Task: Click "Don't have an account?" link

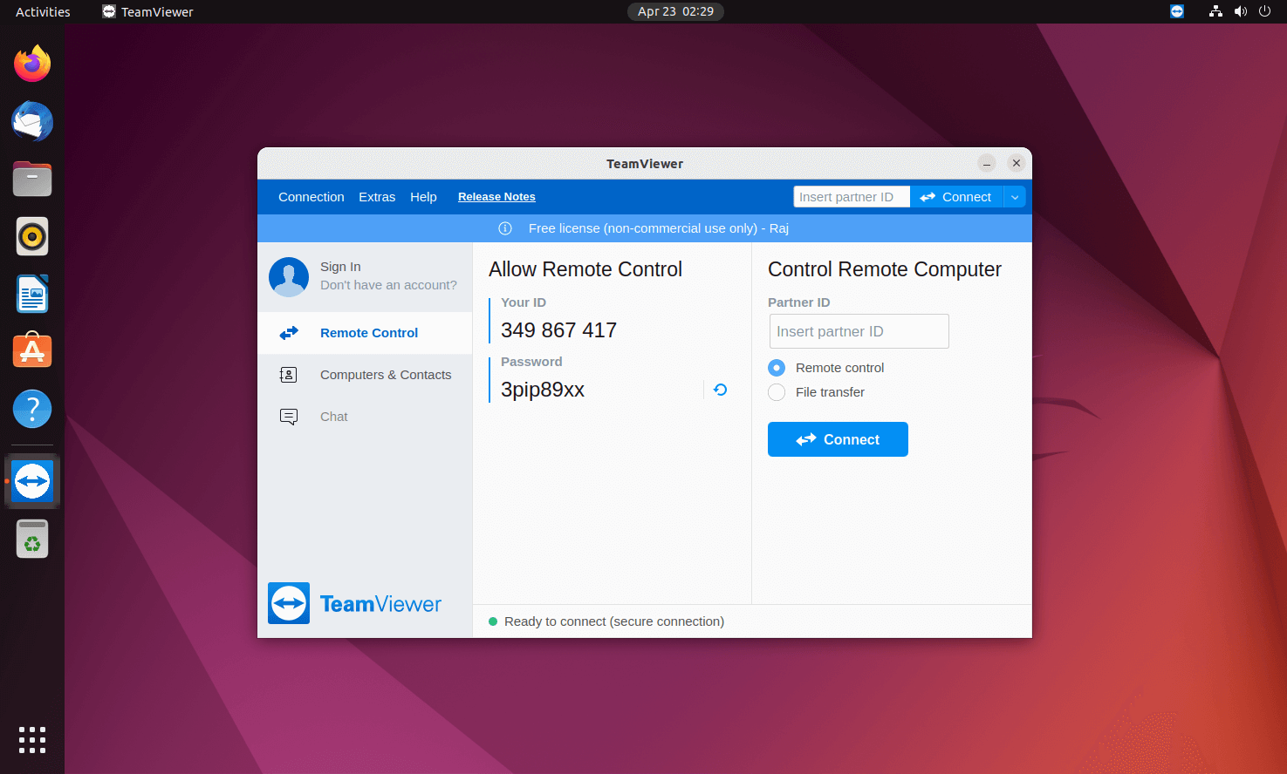Action: coord(388,285)
